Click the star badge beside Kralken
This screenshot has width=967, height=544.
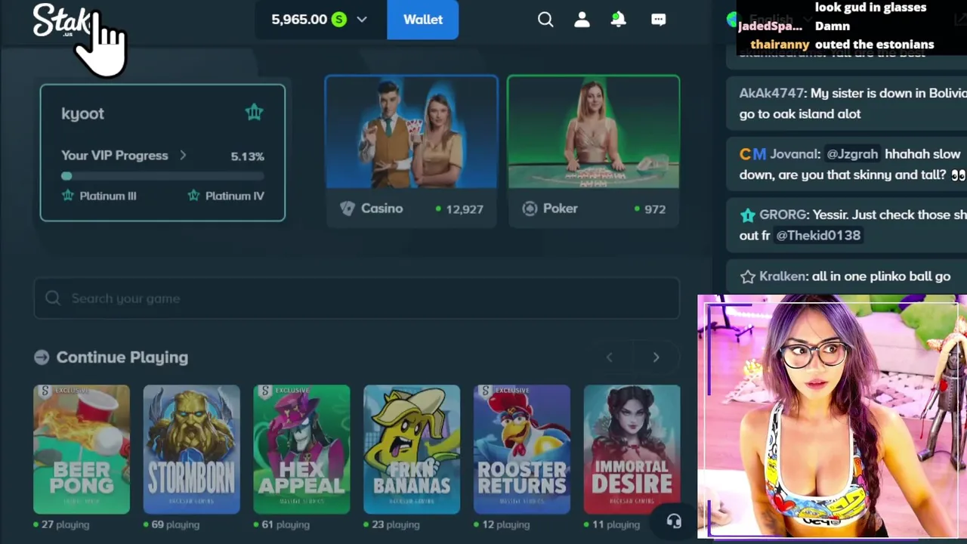click(747, 277)
